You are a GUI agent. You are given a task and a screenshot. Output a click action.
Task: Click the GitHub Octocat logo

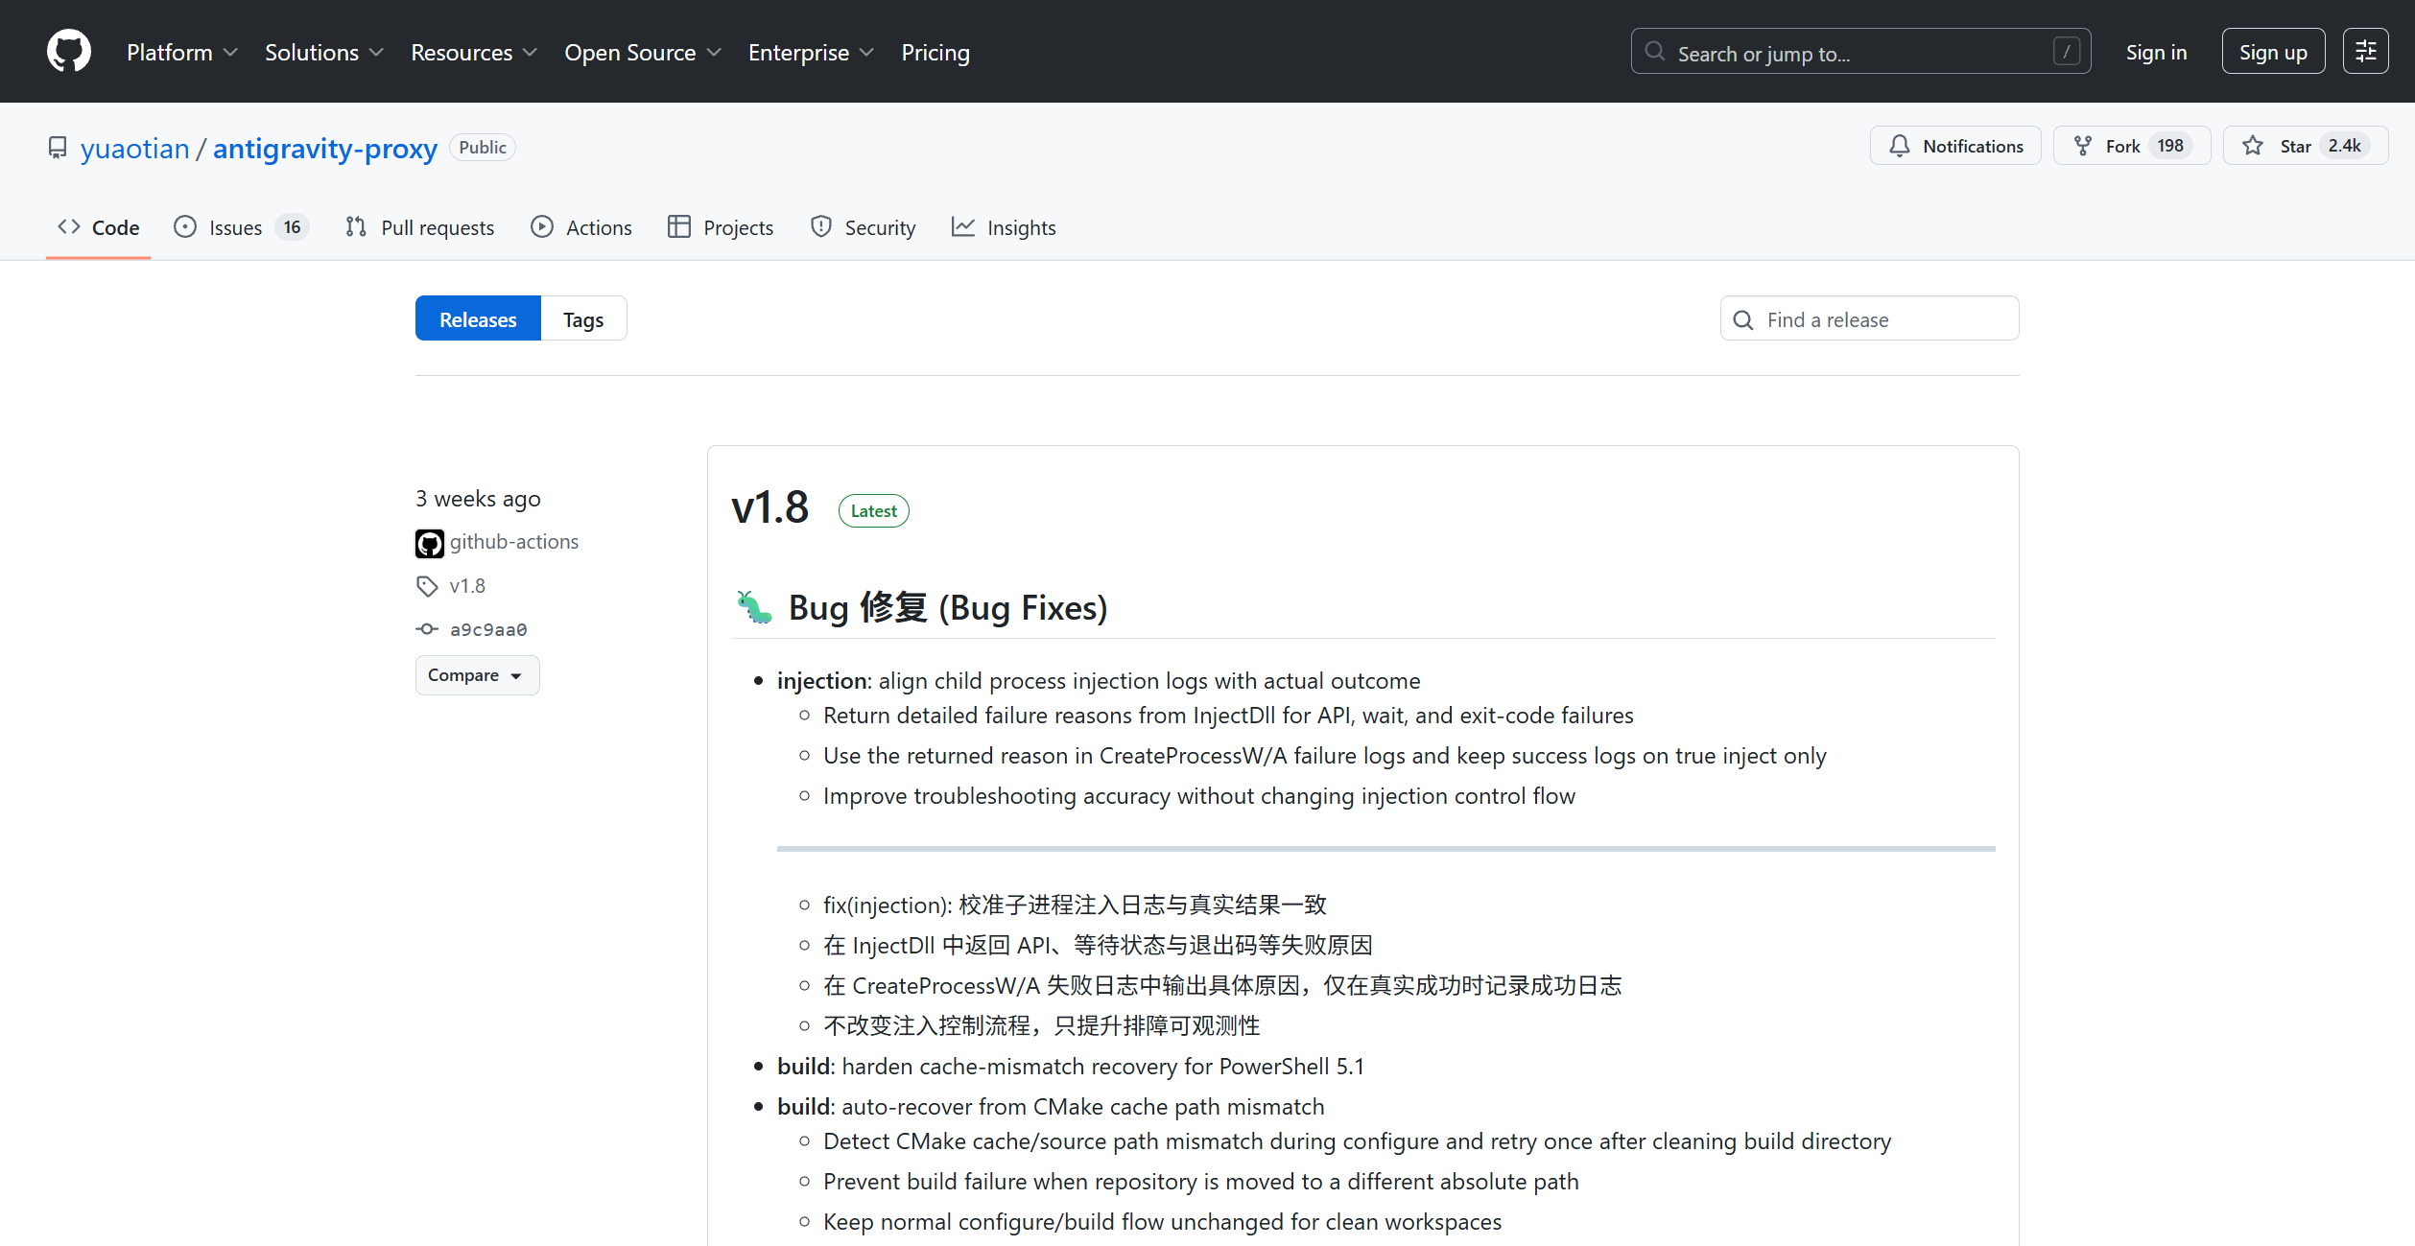tap(69, 52)
